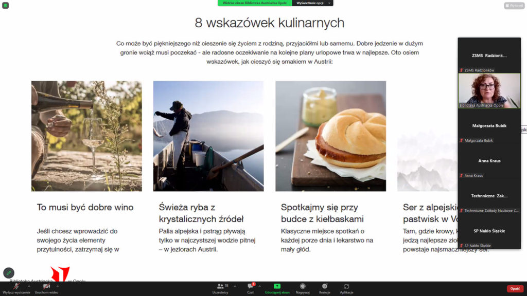Expand audio options arrow next to microphone
The image size is (527, 296).
click(29, 286)
